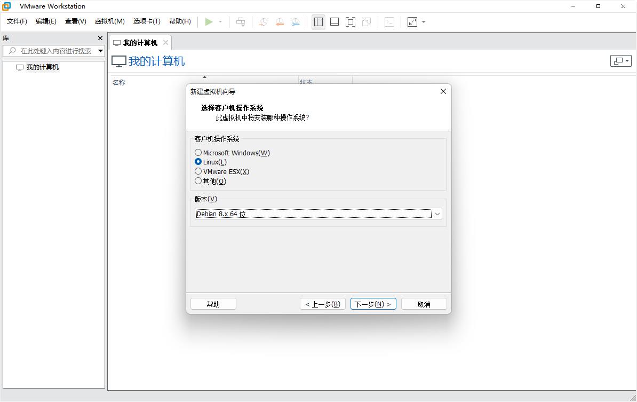Click the green power on play icon

(209, 22)
